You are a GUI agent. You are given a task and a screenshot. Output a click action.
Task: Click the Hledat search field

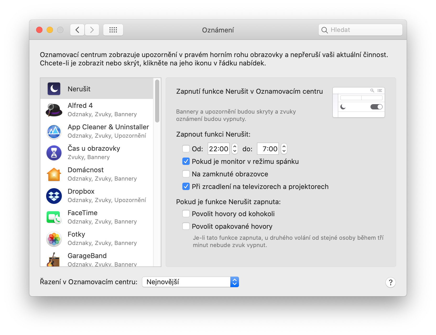tap(361, 30)
